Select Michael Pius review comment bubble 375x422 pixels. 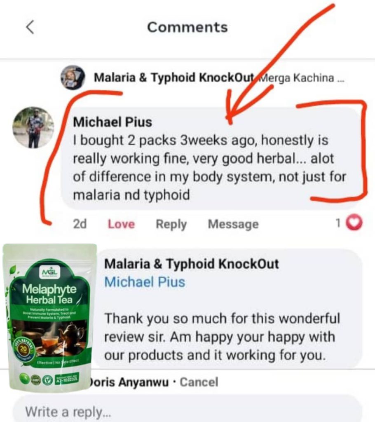(211, 158)
